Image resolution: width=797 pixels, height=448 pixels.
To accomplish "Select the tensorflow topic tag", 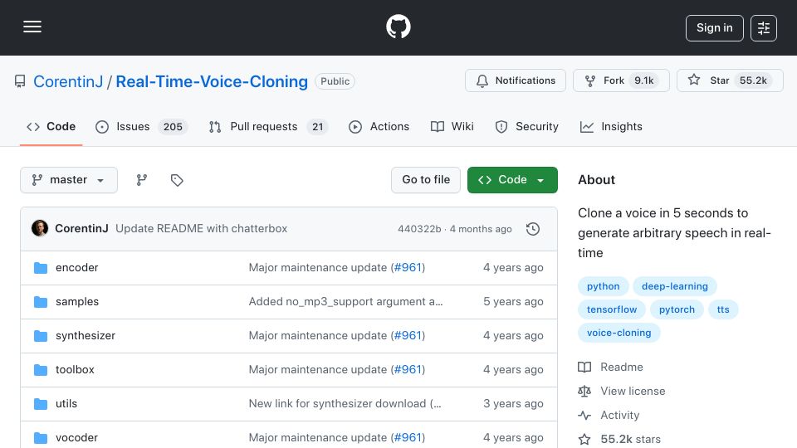I will click(x=612, y=309).
